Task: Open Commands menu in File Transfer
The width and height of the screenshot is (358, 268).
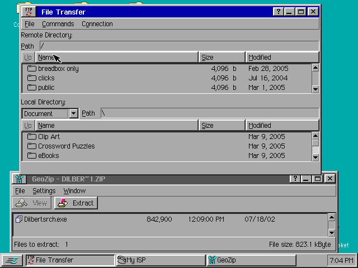Action: click(x=58, y=24)
